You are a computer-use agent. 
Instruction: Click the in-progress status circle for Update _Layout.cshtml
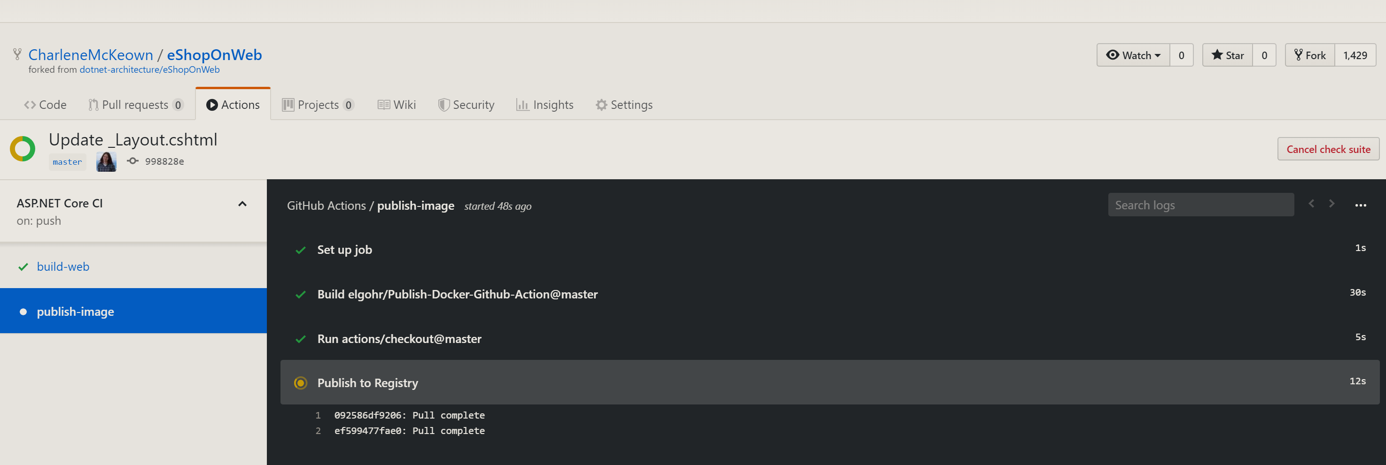click(x=23, y=149)
